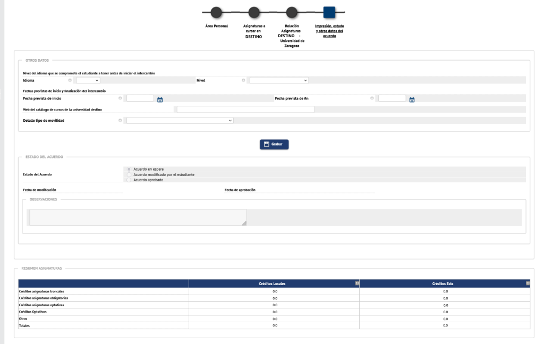The height and width of the screenshot is (344, 544).
Task: Click info icon in Créditos Ects header
Action: click(x=528, y=284)
